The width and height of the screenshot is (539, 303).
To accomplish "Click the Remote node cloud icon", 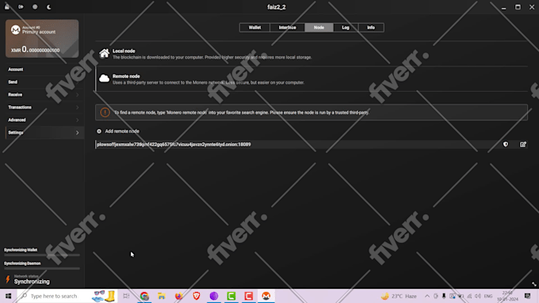I will point(104,79).
